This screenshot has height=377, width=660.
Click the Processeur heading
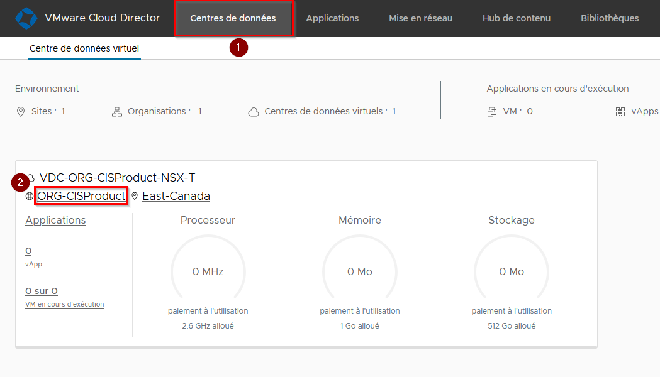pyautogui.click(x=208, y=221)
